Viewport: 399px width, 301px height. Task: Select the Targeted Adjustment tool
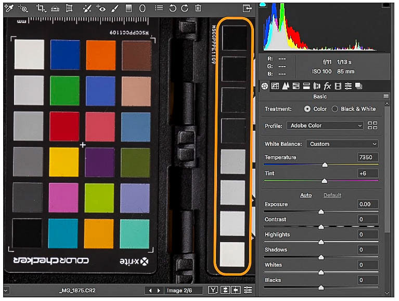pos(23,8)
